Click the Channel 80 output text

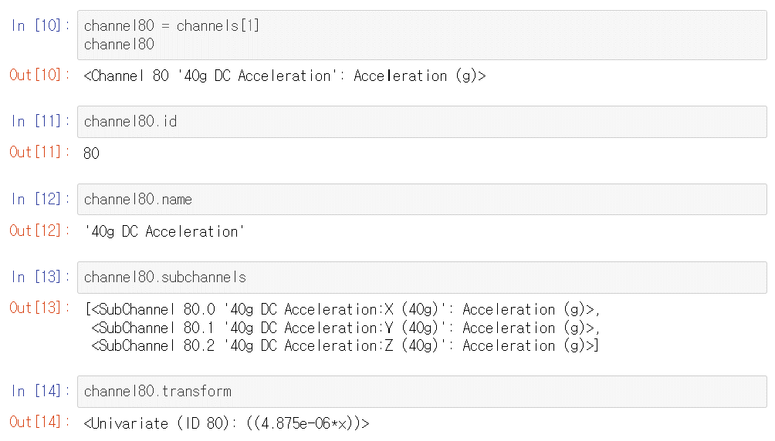285,76
